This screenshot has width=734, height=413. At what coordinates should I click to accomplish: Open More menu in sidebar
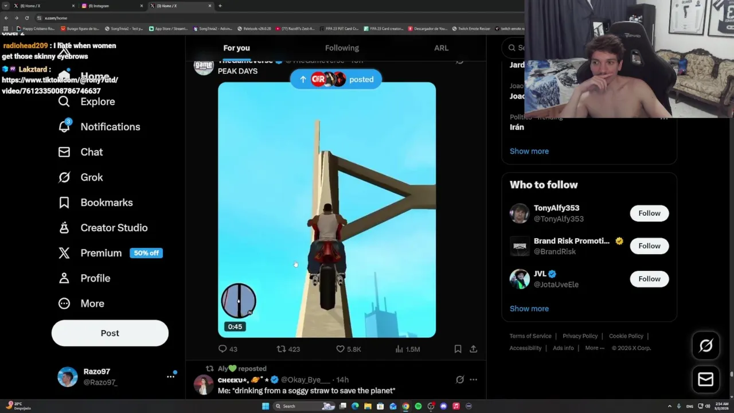pyautogui.click(x=81, y=303)
